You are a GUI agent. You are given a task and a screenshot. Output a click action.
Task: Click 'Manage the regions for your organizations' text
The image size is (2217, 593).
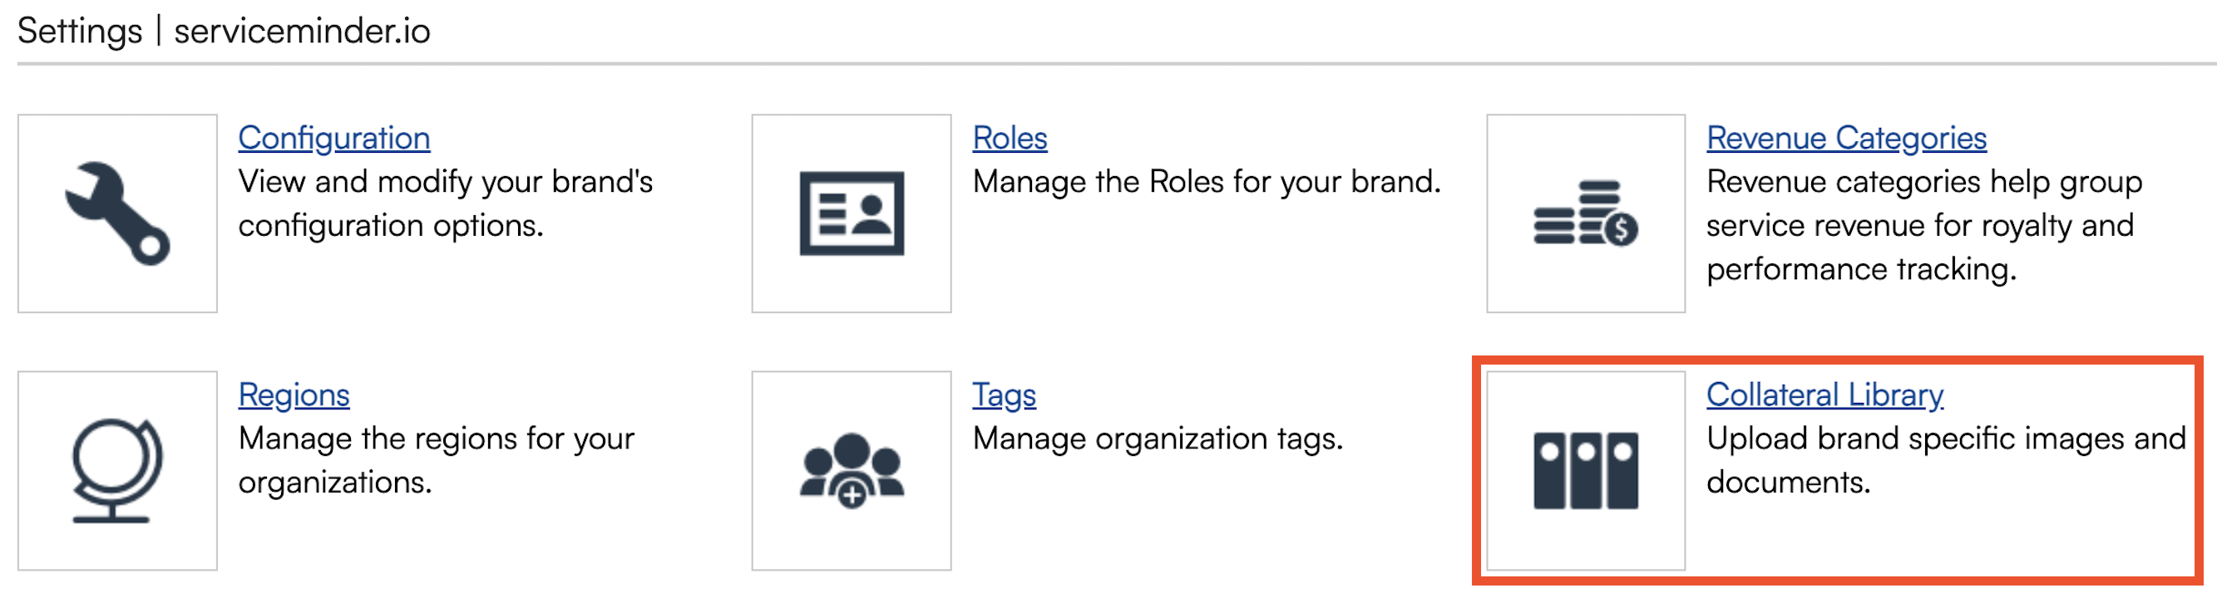[x=436, y=461]
